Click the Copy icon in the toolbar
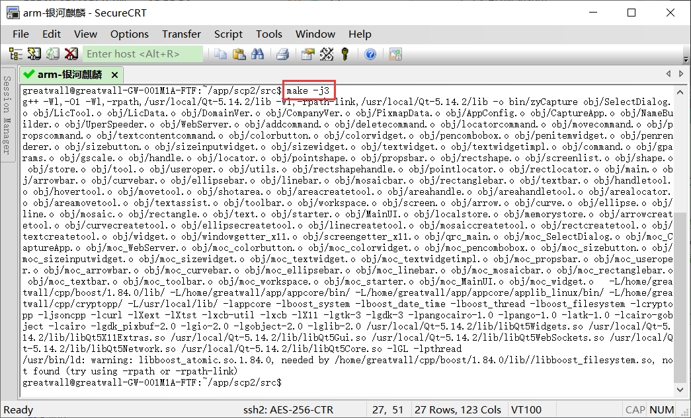Image resolution: width=691 pixels, height=418 pixels. click(x=220, y=54)
